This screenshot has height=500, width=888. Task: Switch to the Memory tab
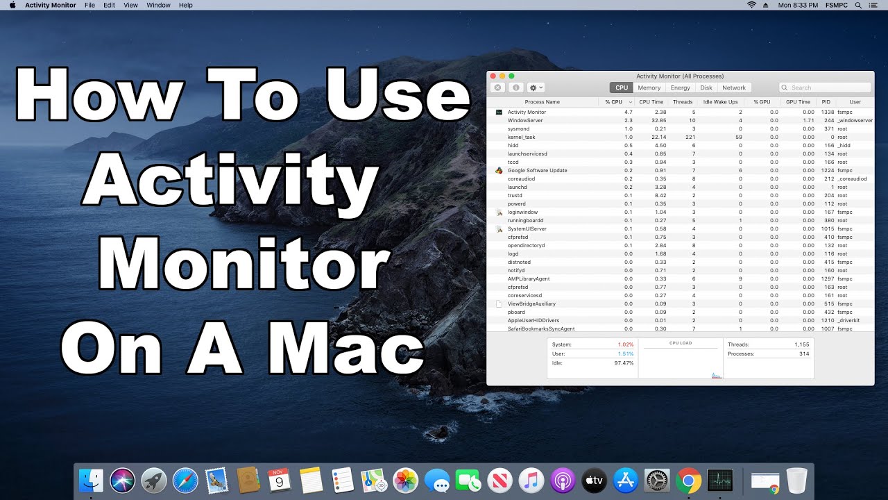pyautogui.click(x=649, y=87)
